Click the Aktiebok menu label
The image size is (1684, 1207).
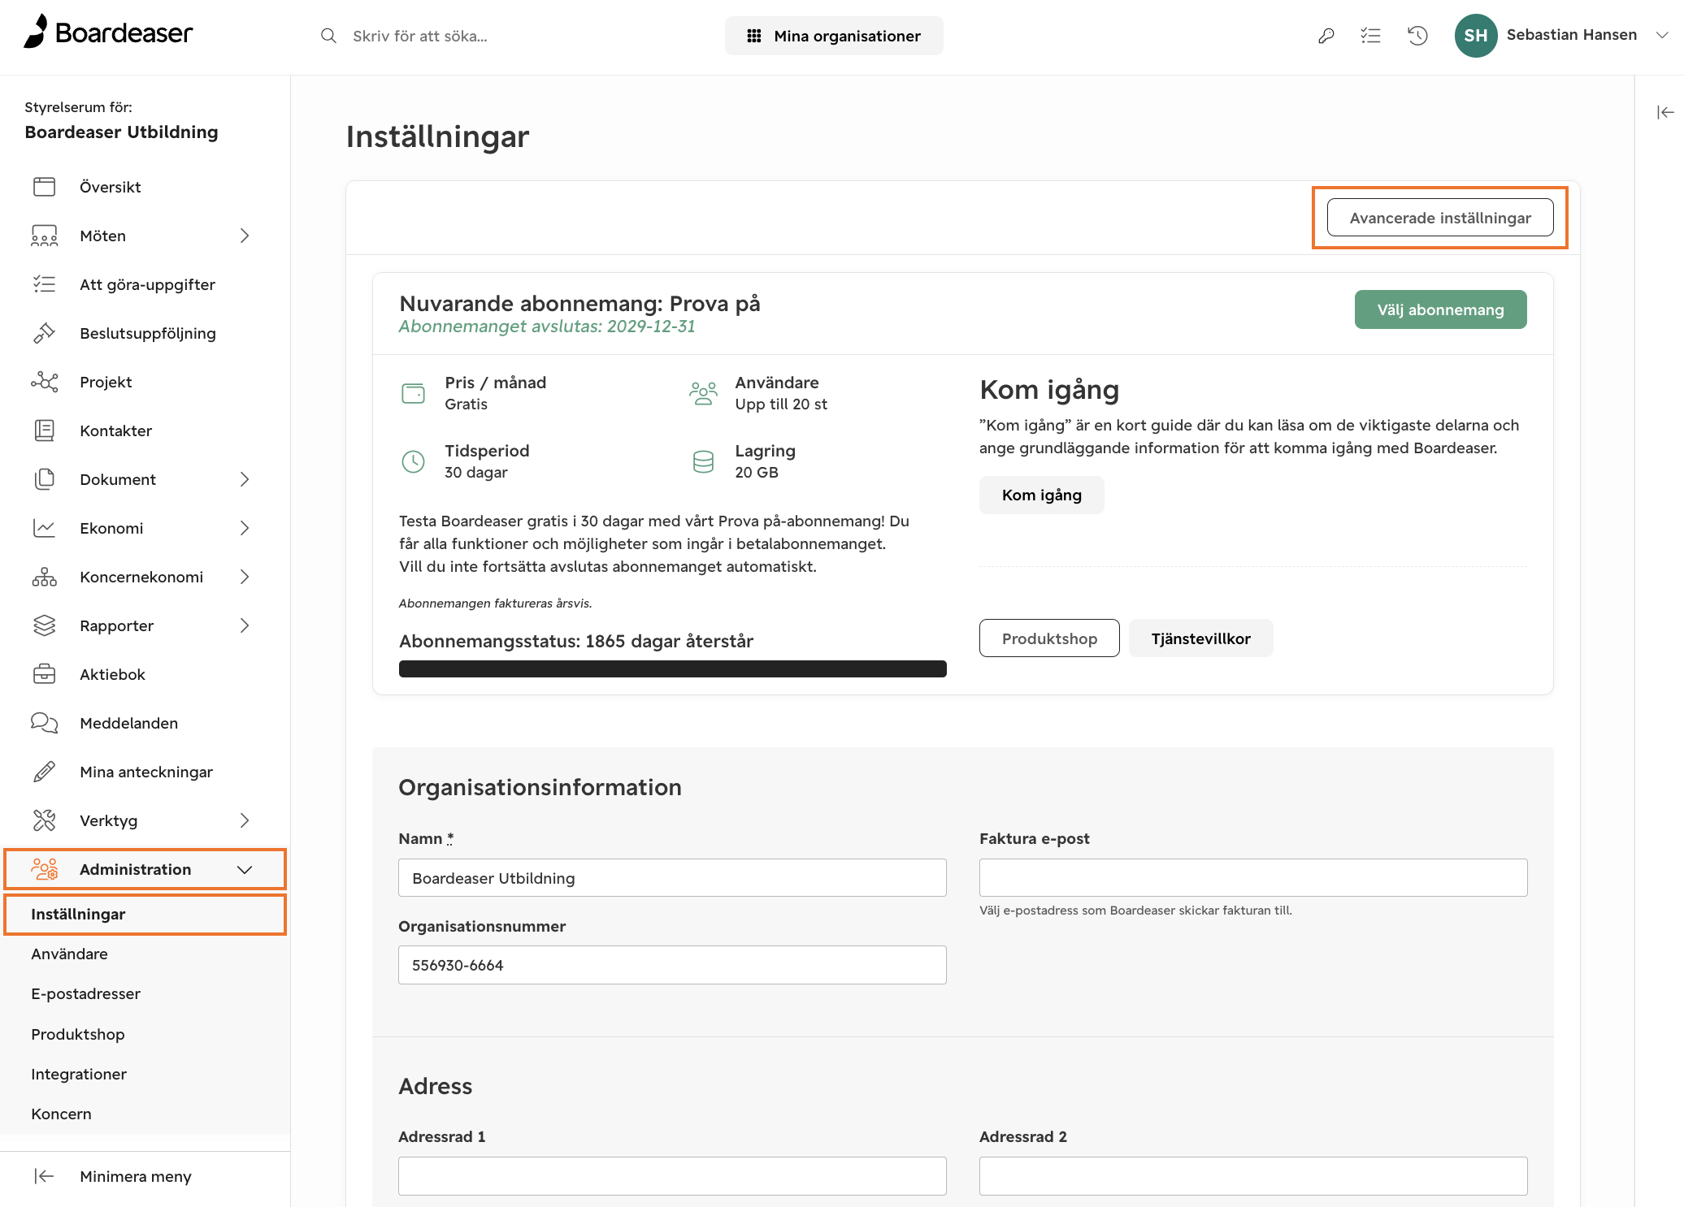112,674
